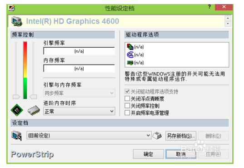
Task: Click the engine clock slider thumb
Action: [16, 97]
